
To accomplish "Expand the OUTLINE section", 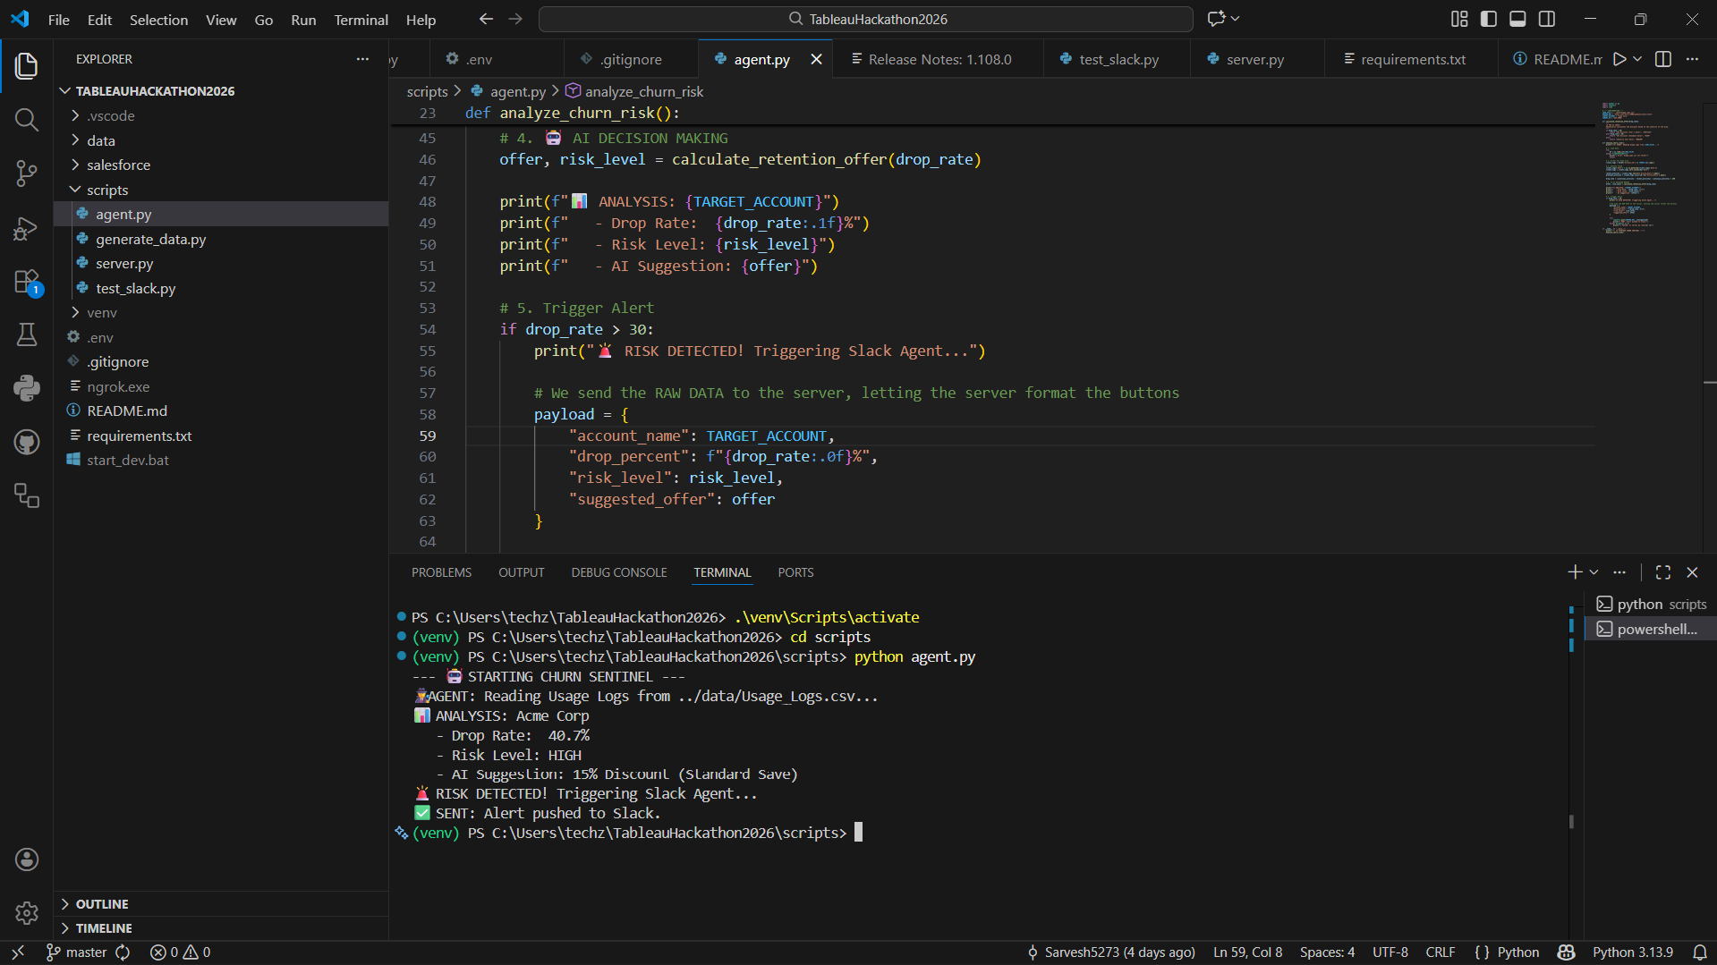I will (x=101, y=904).
